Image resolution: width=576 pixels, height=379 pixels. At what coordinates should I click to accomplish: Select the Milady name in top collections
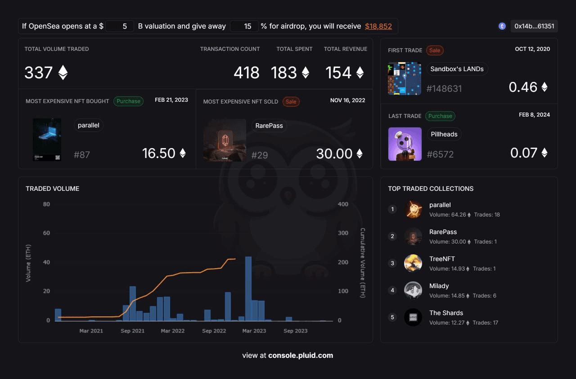point(439,286)
